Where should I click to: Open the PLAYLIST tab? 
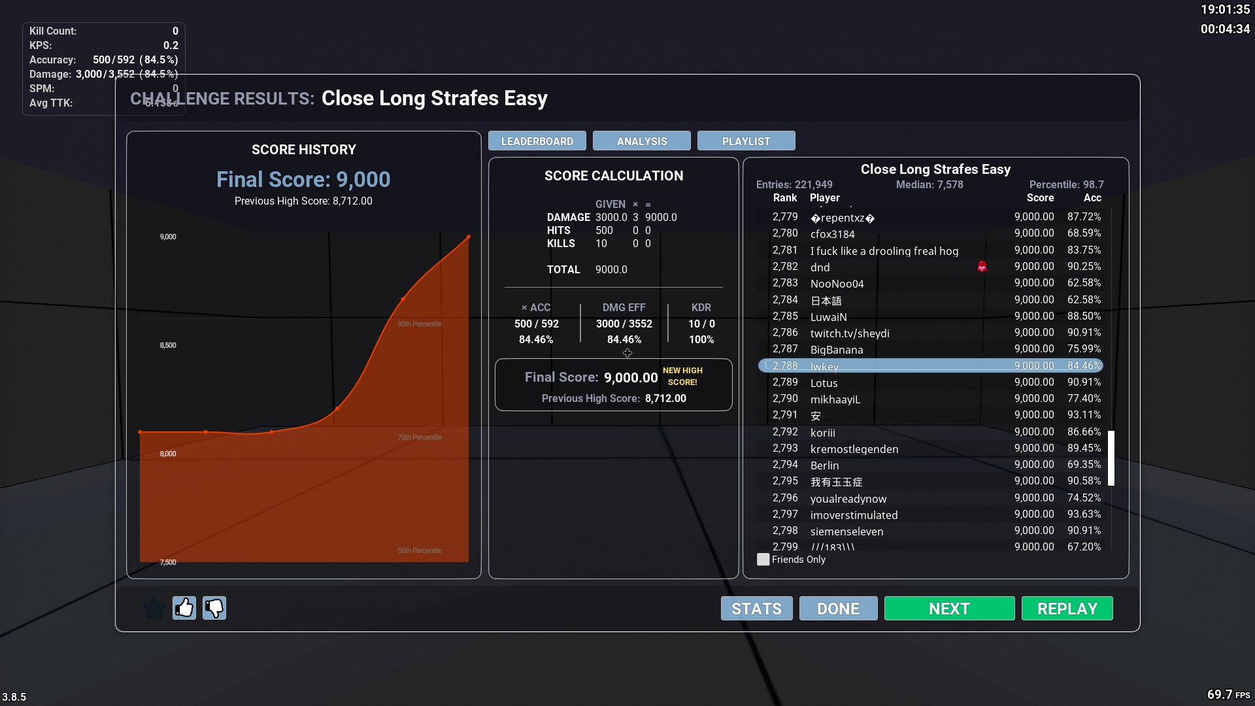(746, 141)
